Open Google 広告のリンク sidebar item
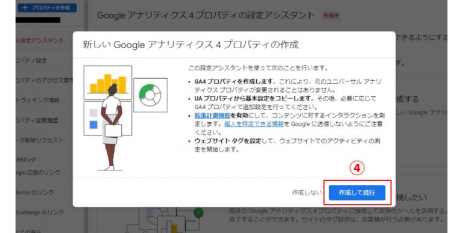Image resolution: width=463 pixels, height=233 pixels. coord(38,172)
